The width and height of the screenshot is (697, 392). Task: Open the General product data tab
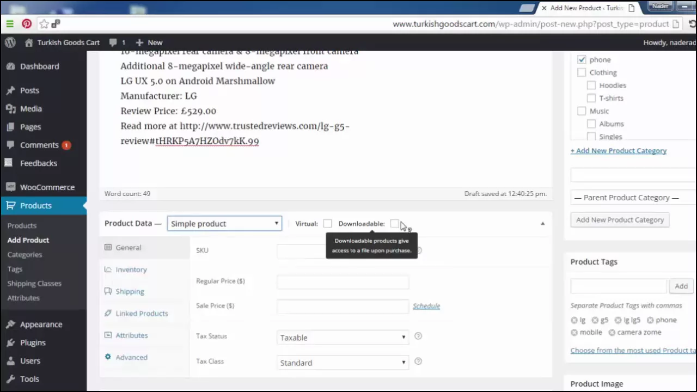[144, 248]
